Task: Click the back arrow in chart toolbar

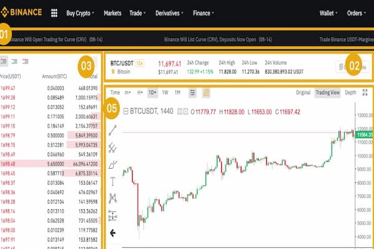Action: [113, 233]
